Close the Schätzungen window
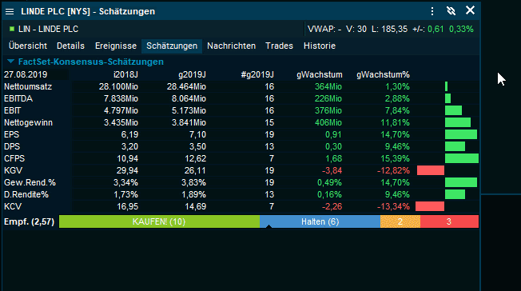The image size is (521, 291). pos(470,10)
